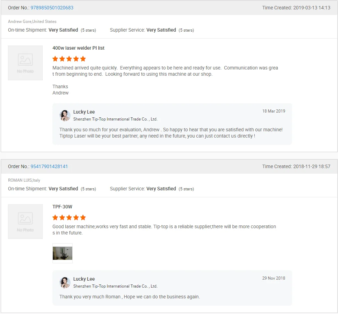Click No Photo placeholder for TPF-30W
This screenshot has height=314, width=338.
pyautogui.click(x=25, y=222)
